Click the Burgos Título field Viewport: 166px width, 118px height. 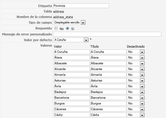click(108, 104)
